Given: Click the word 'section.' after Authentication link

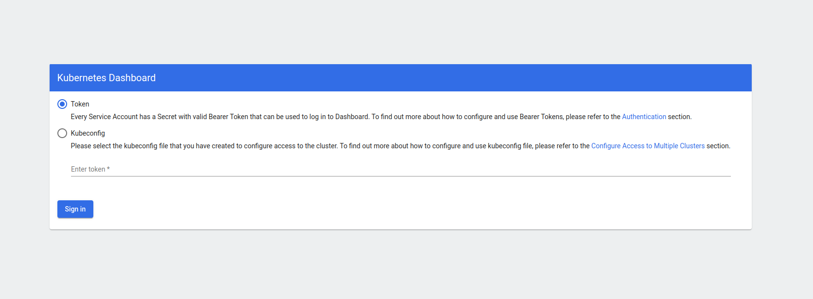Looking at the screenshot, I should tap(680, 117).
